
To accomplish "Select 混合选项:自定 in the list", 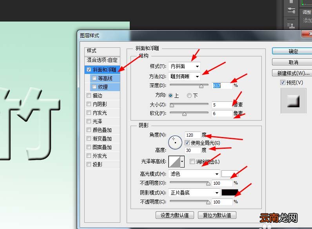I will click(102, 60).
